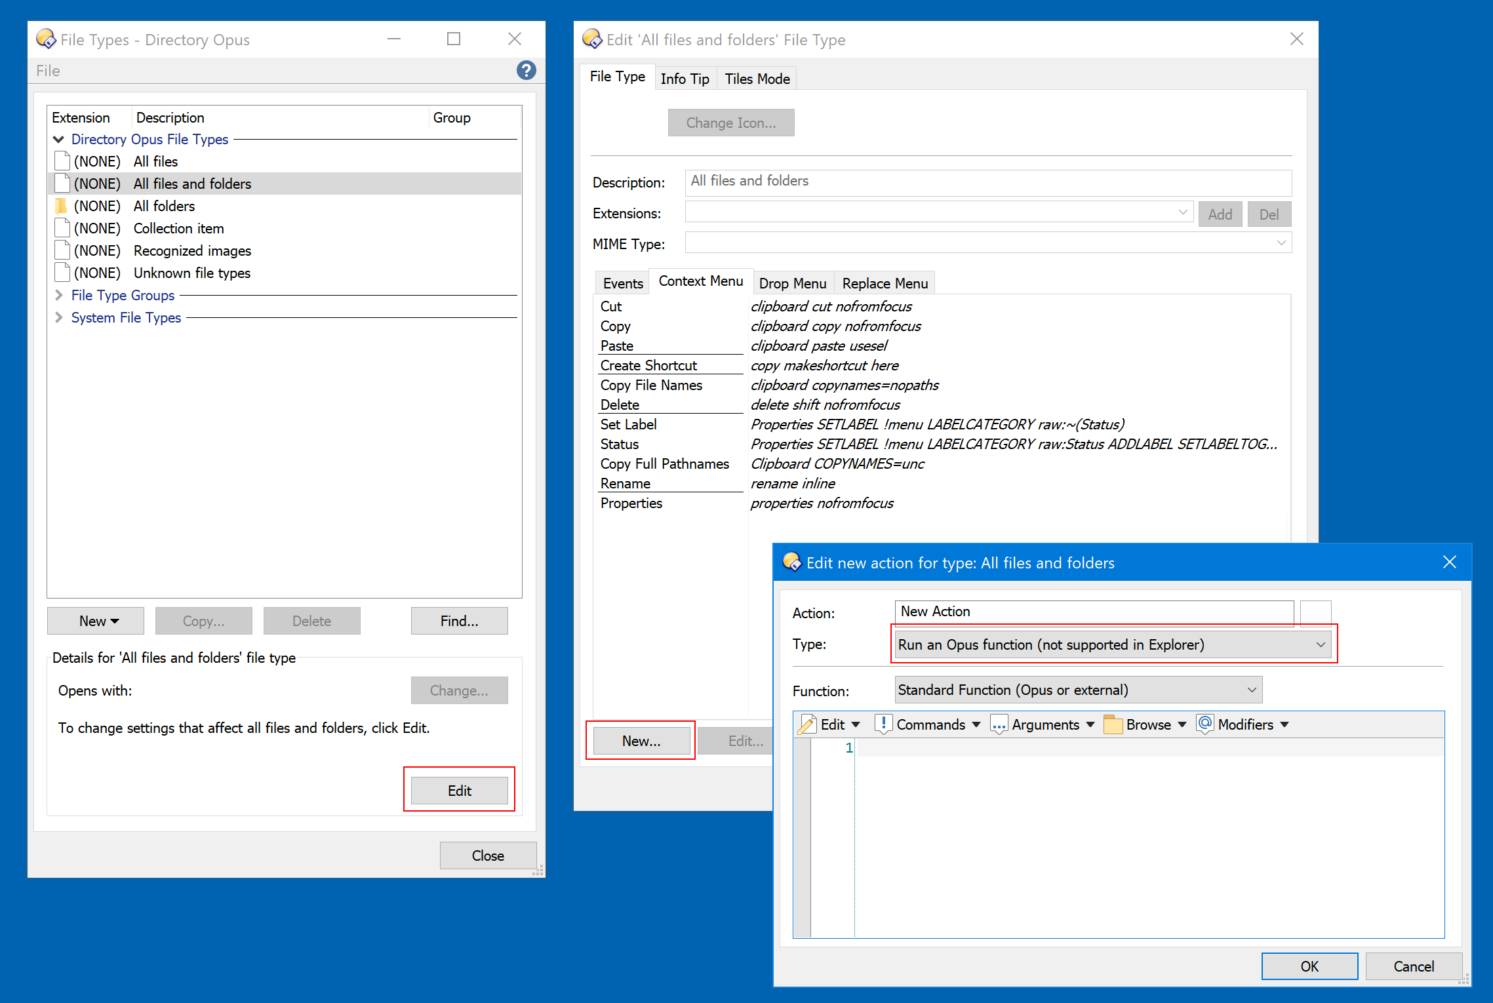This screenshot has height=1003, width=1493.
Task: Switch to the Drop Menu tab
Action: tap(792, 283)
